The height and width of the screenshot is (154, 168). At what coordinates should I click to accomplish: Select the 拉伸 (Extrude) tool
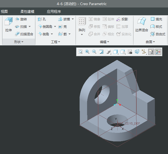tap(9, 24)
